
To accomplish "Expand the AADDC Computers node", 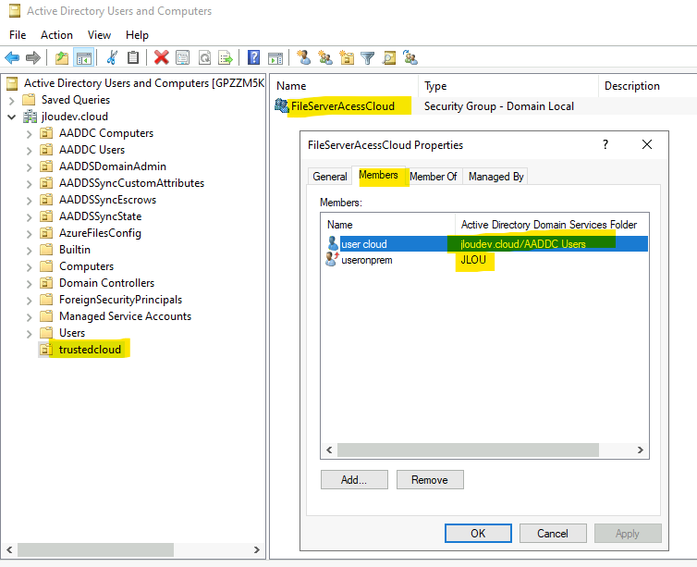I will pos(30,134).
